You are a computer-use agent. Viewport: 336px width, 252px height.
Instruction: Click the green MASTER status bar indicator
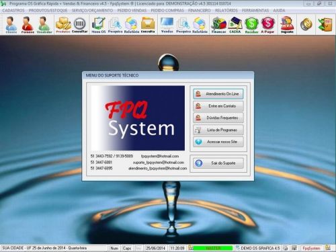pos(213,248)
